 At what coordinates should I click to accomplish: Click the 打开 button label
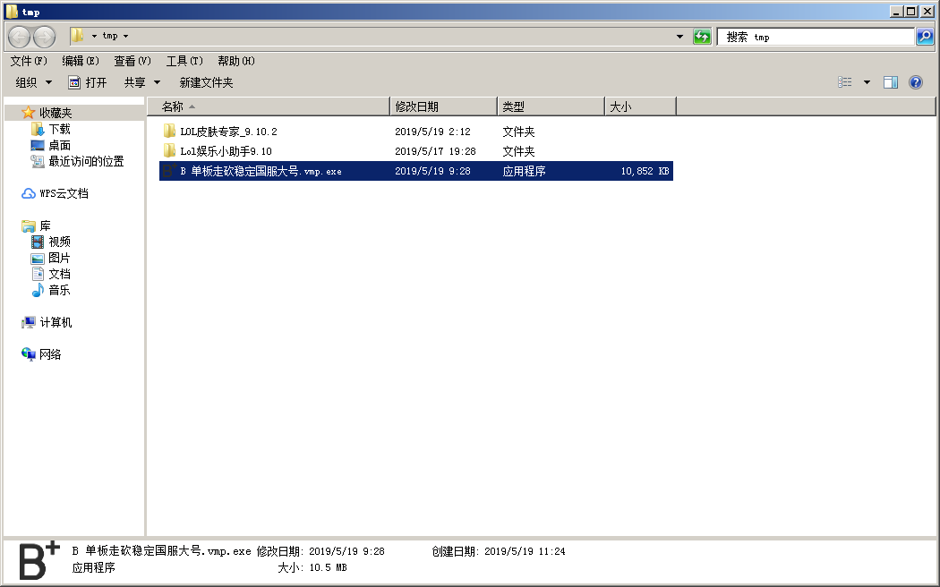[96, 82]
